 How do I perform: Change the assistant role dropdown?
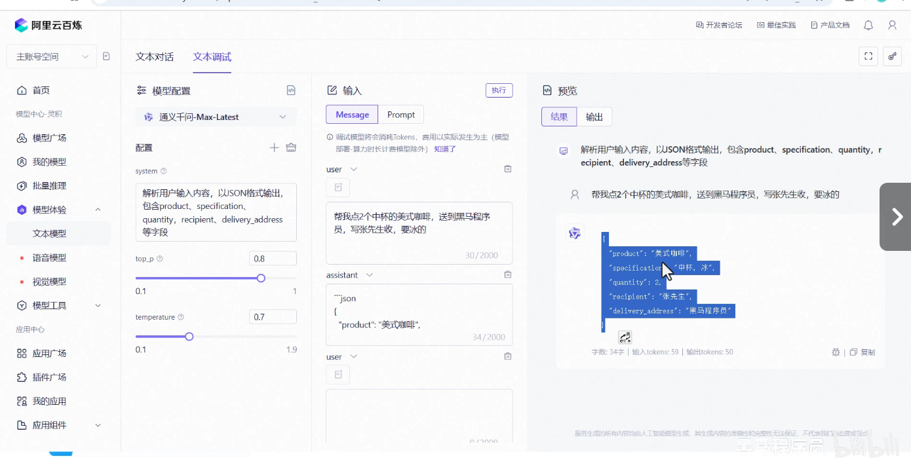click(350, 274)
